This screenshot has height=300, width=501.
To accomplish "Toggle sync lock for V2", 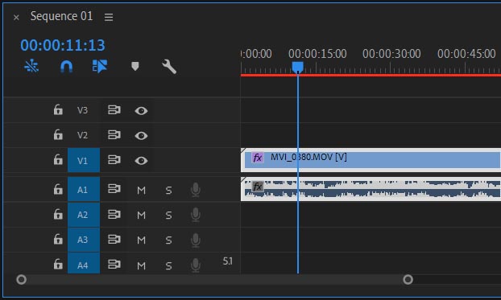I will (114, 135).
